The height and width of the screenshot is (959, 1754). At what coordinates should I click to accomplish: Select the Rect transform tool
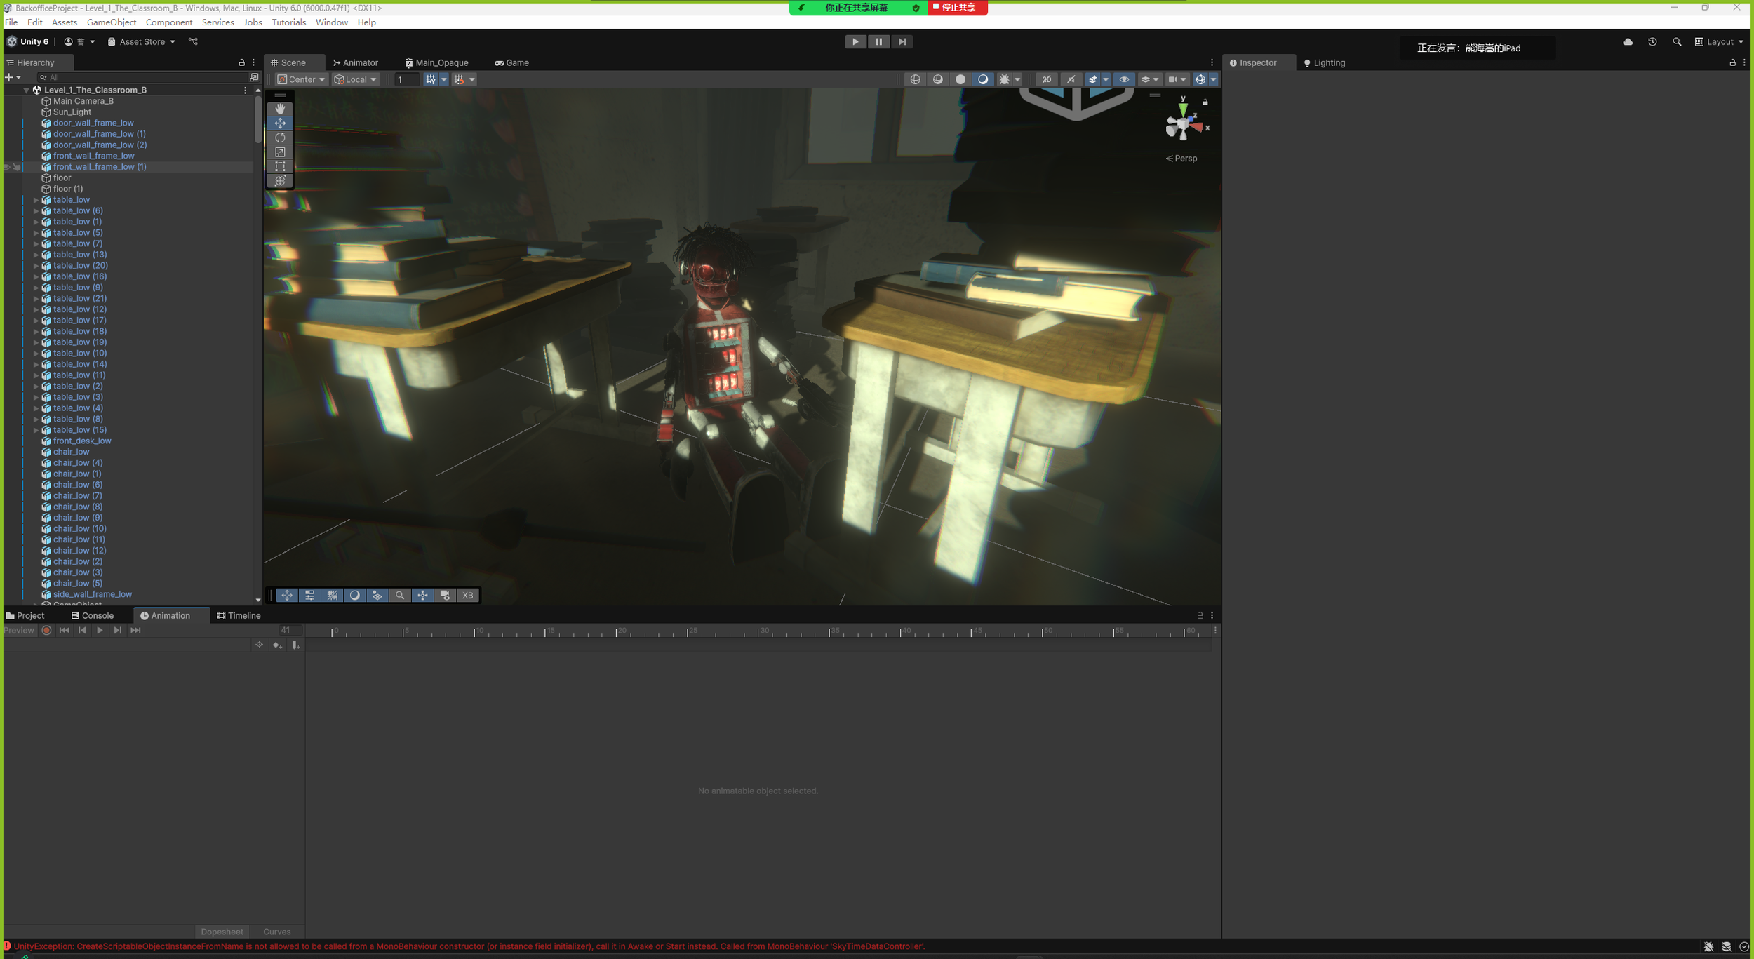tap(280, 166)
